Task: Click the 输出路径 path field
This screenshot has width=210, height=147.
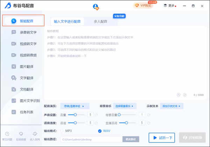Action: click(x=91, y=139)
